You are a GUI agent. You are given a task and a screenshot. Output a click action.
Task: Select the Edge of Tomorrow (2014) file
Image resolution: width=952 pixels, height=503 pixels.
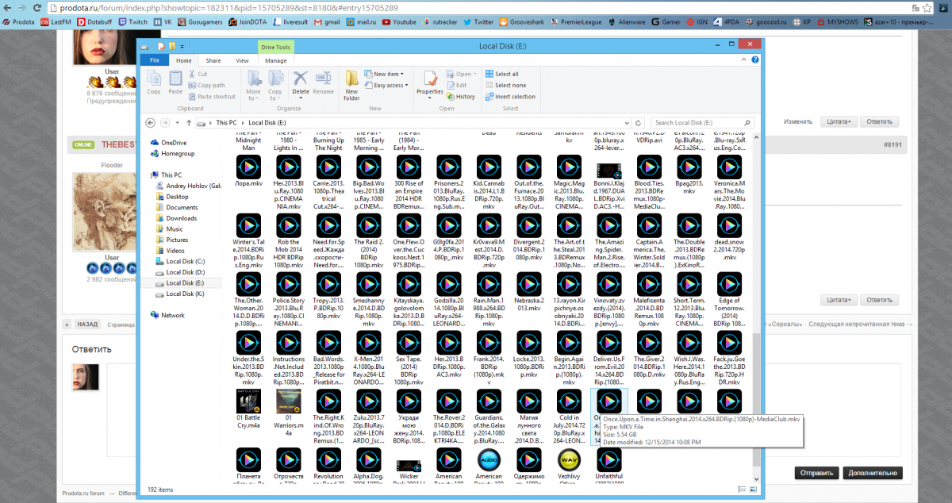[x=728, y=301]
